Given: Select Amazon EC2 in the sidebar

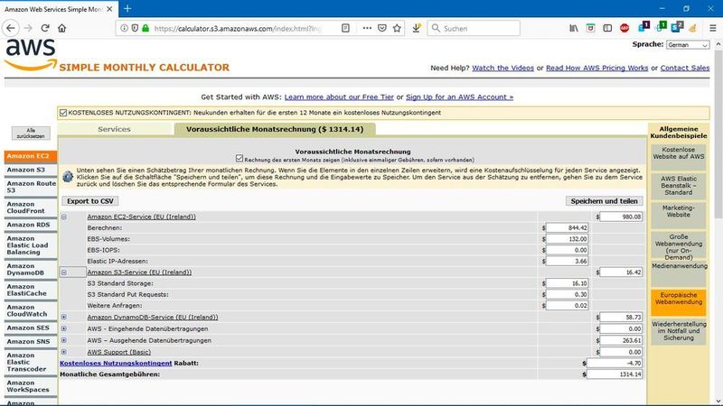Looking at the screenshot, I should point(31,156).
